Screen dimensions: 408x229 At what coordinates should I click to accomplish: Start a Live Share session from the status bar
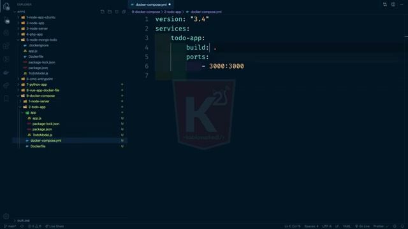55,226
